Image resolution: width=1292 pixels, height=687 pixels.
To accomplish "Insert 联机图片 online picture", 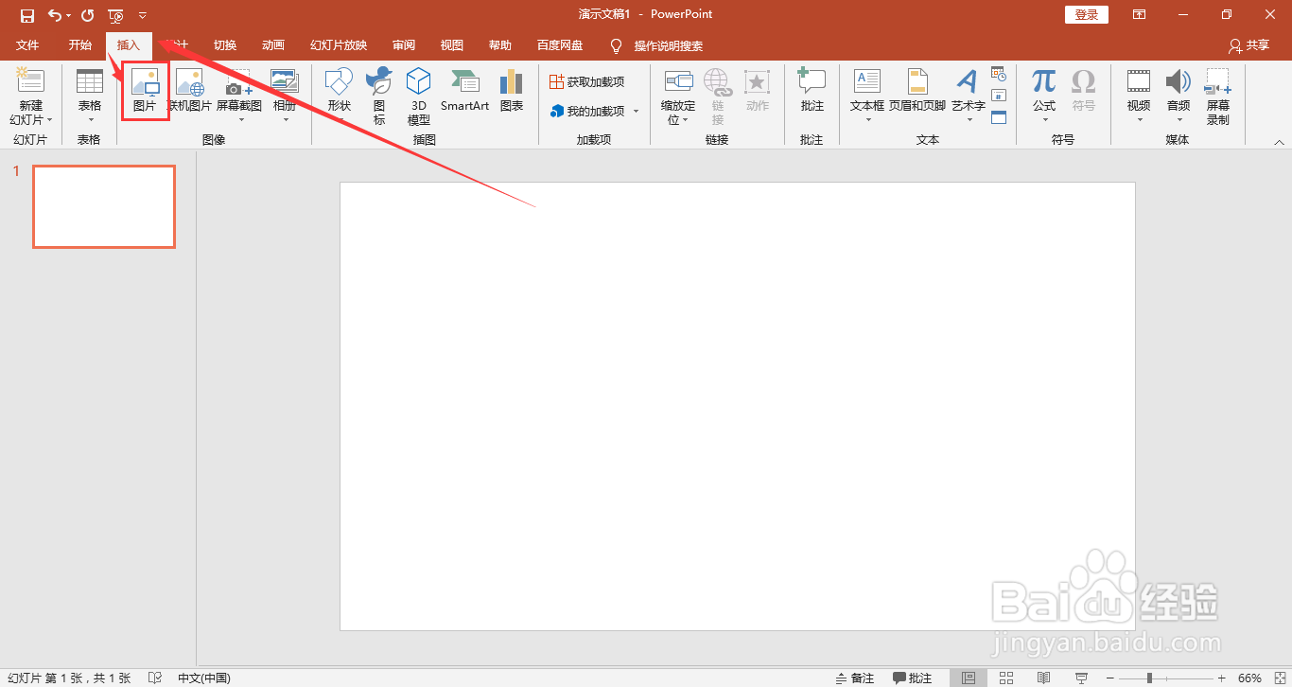I will tap(189, 91).
